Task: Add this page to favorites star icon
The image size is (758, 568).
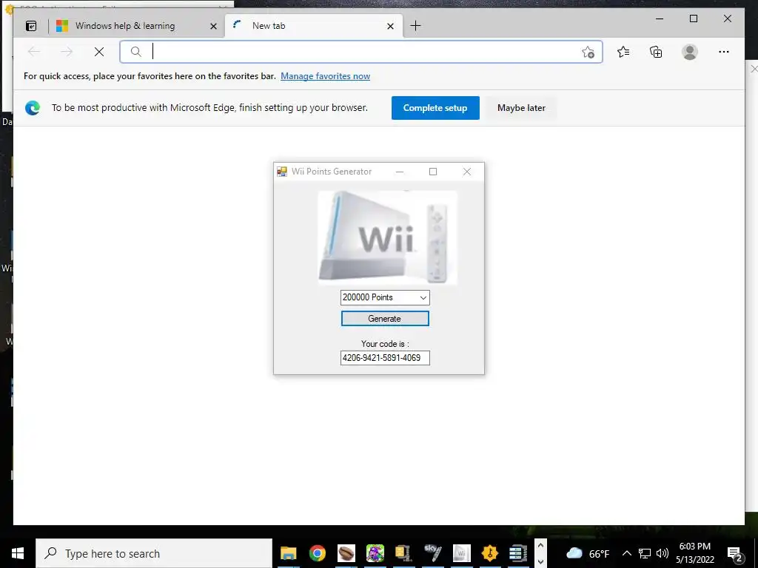Action: [588, 53]
